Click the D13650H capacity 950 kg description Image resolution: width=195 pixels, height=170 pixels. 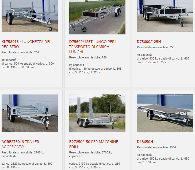click(163, 155)
